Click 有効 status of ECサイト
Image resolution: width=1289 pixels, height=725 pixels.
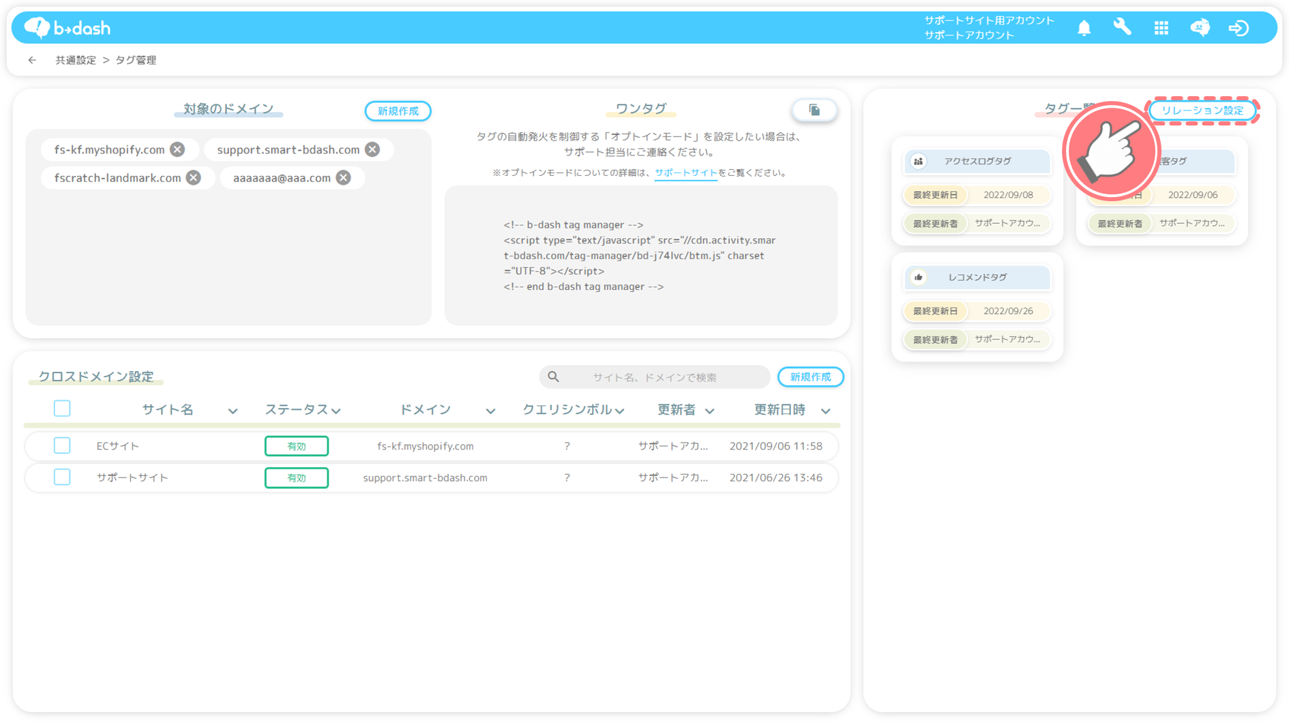tap(297, 446)
